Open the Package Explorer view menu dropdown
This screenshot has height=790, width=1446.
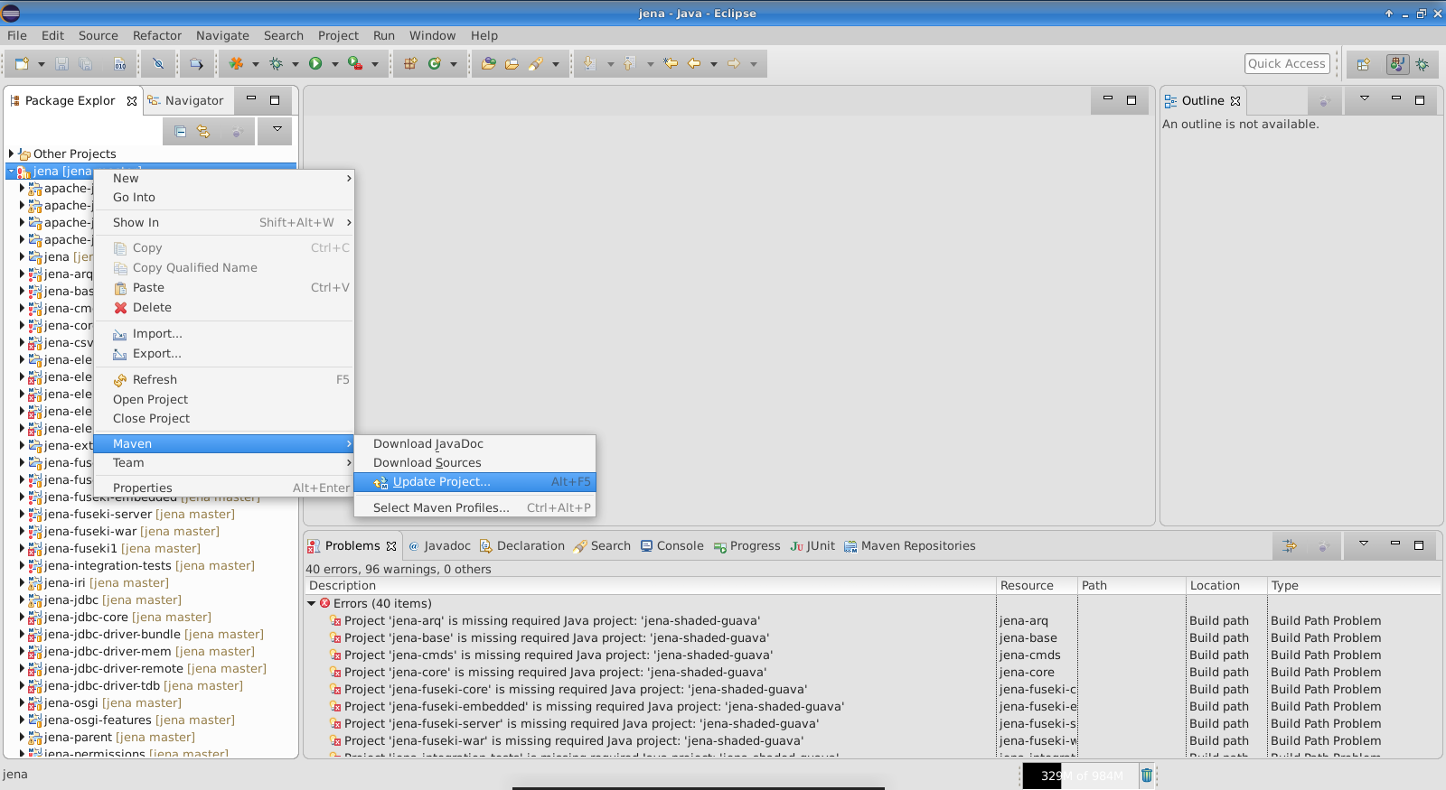277,130
